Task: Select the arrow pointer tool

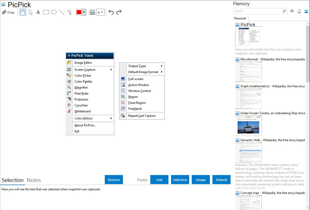Action: [31, 12]
